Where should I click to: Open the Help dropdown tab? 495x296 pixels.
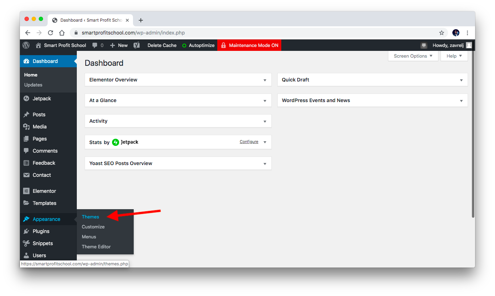tap(454, 56)
